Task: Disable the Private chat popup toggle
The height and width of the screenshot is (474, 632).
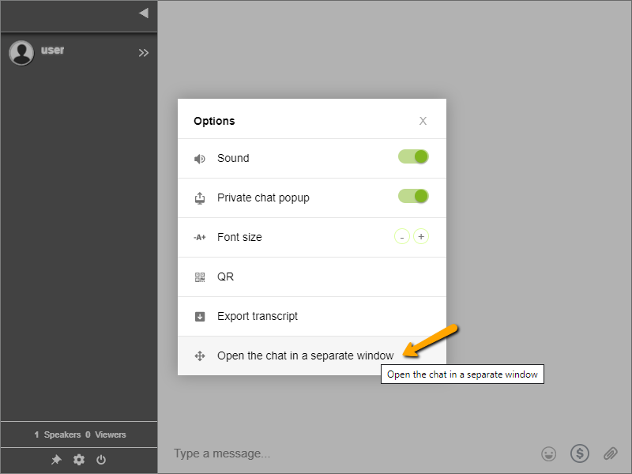Action: [413, 197]
